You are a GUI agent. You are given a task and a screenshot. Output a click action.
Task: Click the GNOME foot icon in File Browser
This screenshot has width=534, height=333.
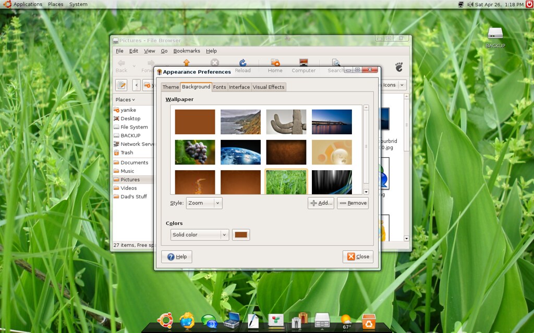point(399,67)
